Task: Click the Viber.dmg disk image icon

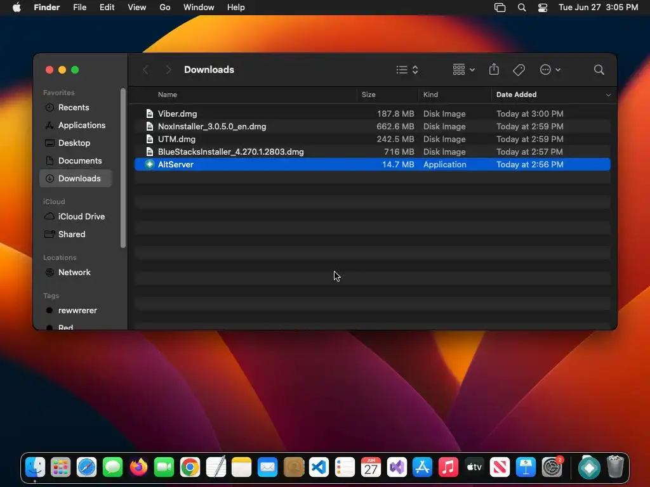Action: coord(150,114)
